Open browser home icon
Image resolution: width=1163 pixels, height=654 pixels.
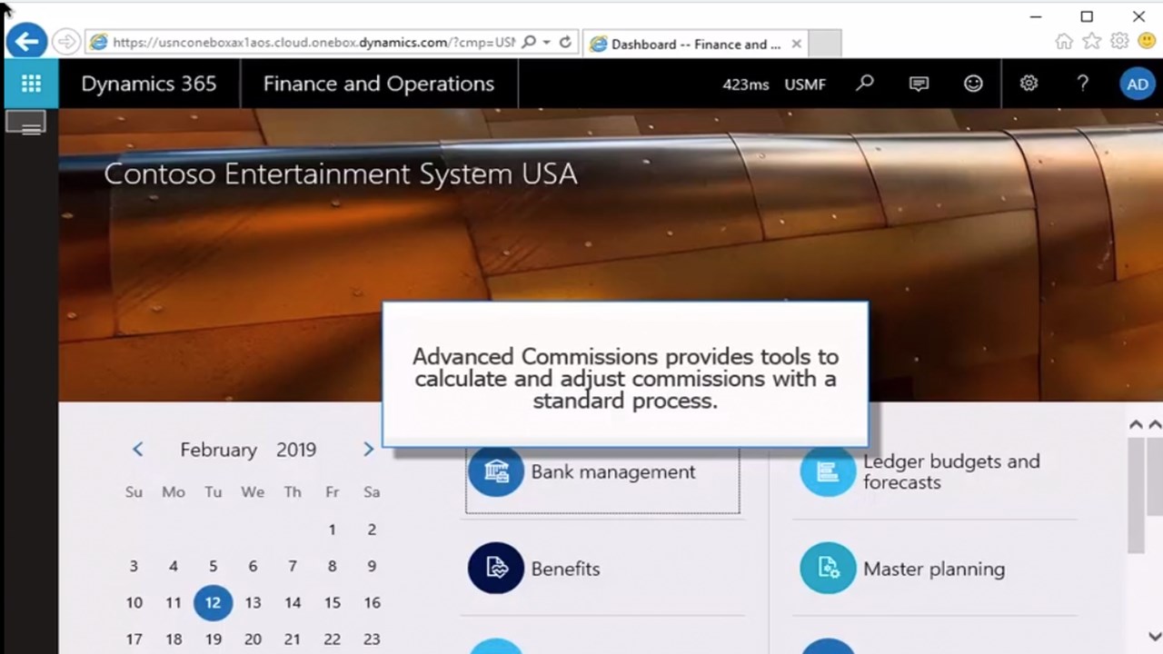pyautogui.click(x=1064, y=41)
